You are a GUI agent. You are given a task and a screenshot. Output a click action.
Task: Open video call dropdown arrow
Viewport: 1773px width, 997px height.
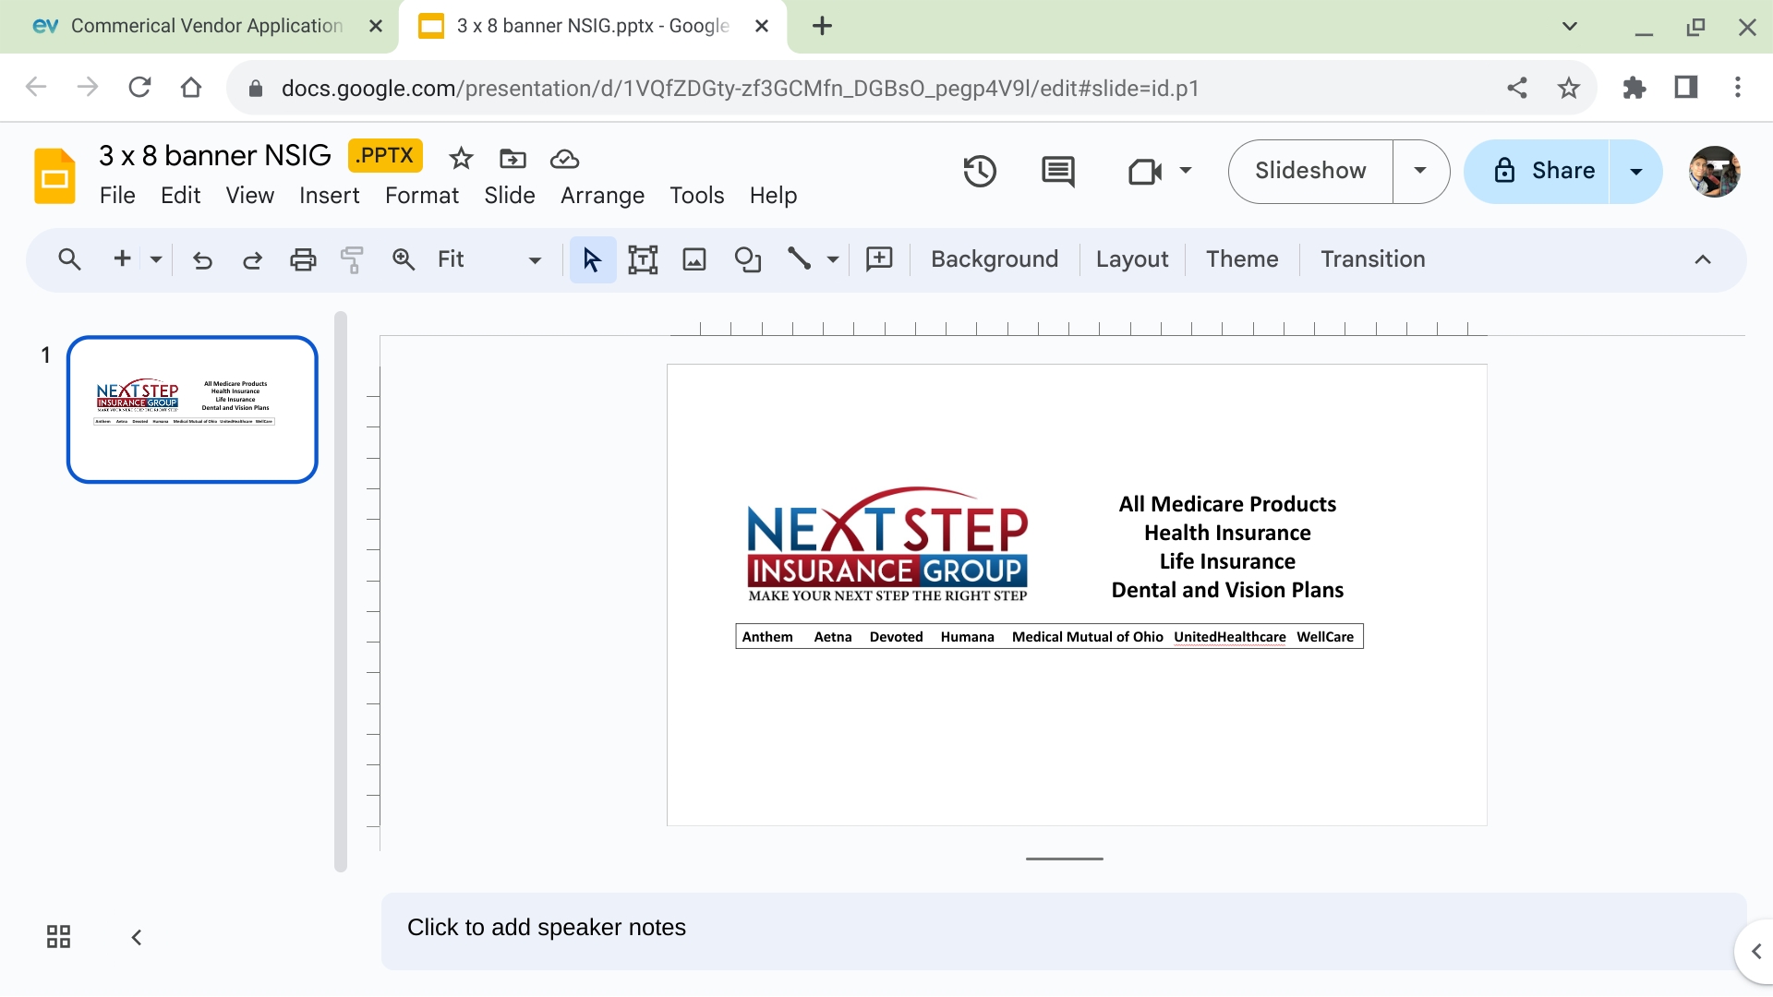pyautogui.click(x=1186, y=171)
